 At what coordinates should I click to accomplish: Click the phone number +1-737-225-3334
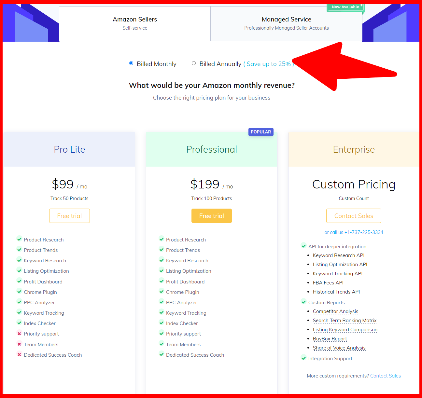(x=364, y=232)
